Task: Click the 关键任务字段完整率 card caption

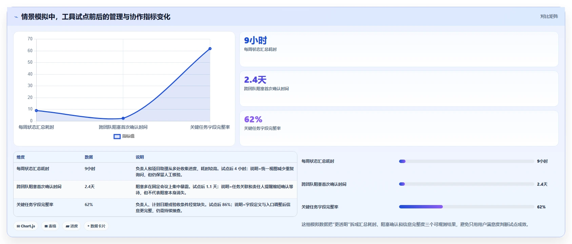Action: [x=262, y=128]
